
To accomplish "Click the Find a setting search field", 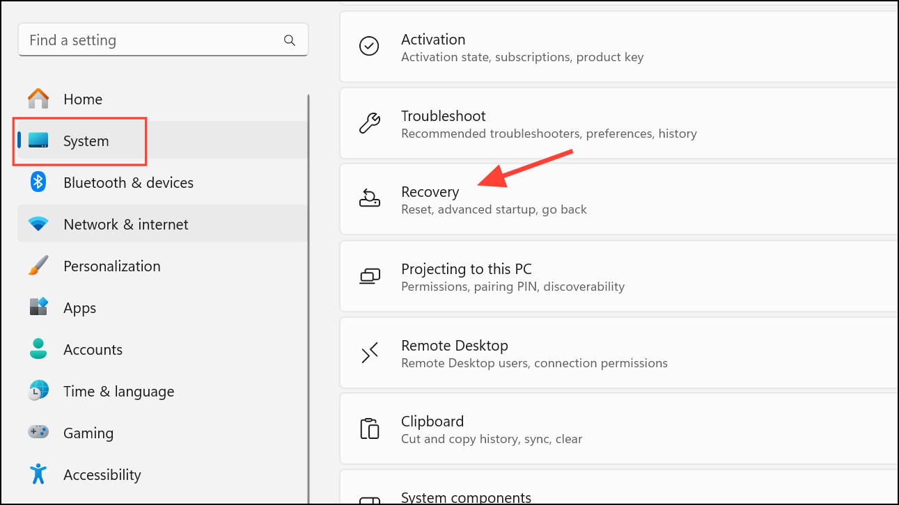I will (139, 40).
